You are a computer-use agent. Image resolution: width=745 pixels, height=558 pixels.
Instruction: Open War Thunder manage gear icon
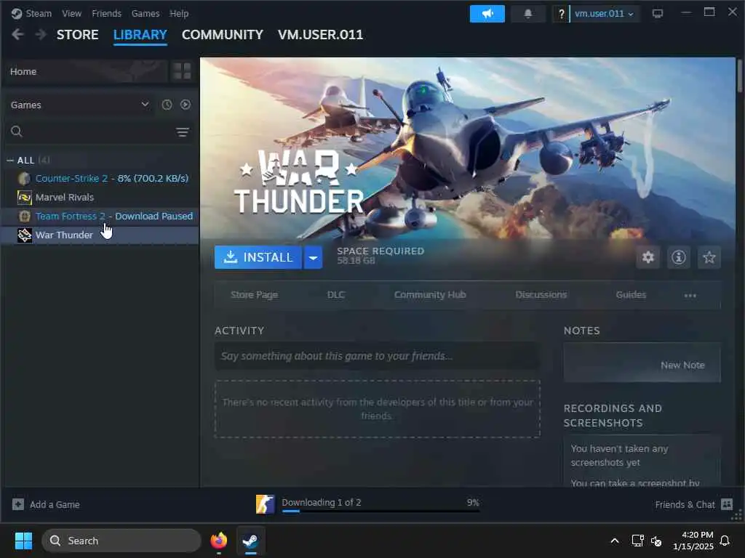tap(648, 257)
